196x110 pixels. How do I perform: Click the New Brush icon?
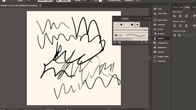(x=142, y=42)
